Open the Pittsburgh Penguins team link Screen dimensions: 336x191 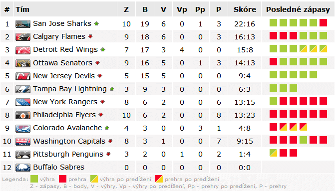click(68, 154)
